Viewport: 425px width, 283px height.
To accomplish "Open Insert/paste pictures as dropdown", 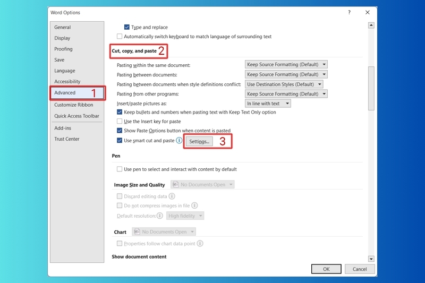I will click(x=268, y=104).
